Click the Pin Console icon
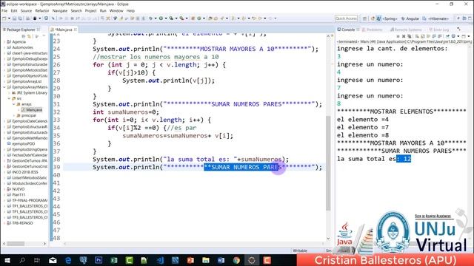 point(447,36)
